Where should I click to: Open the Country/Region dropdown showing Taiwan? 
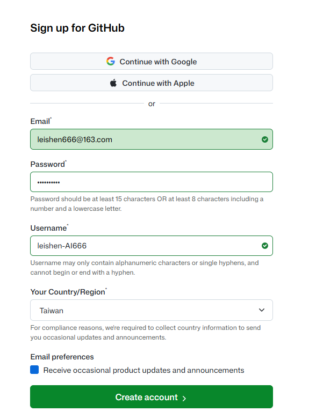[x=152, y=310]
